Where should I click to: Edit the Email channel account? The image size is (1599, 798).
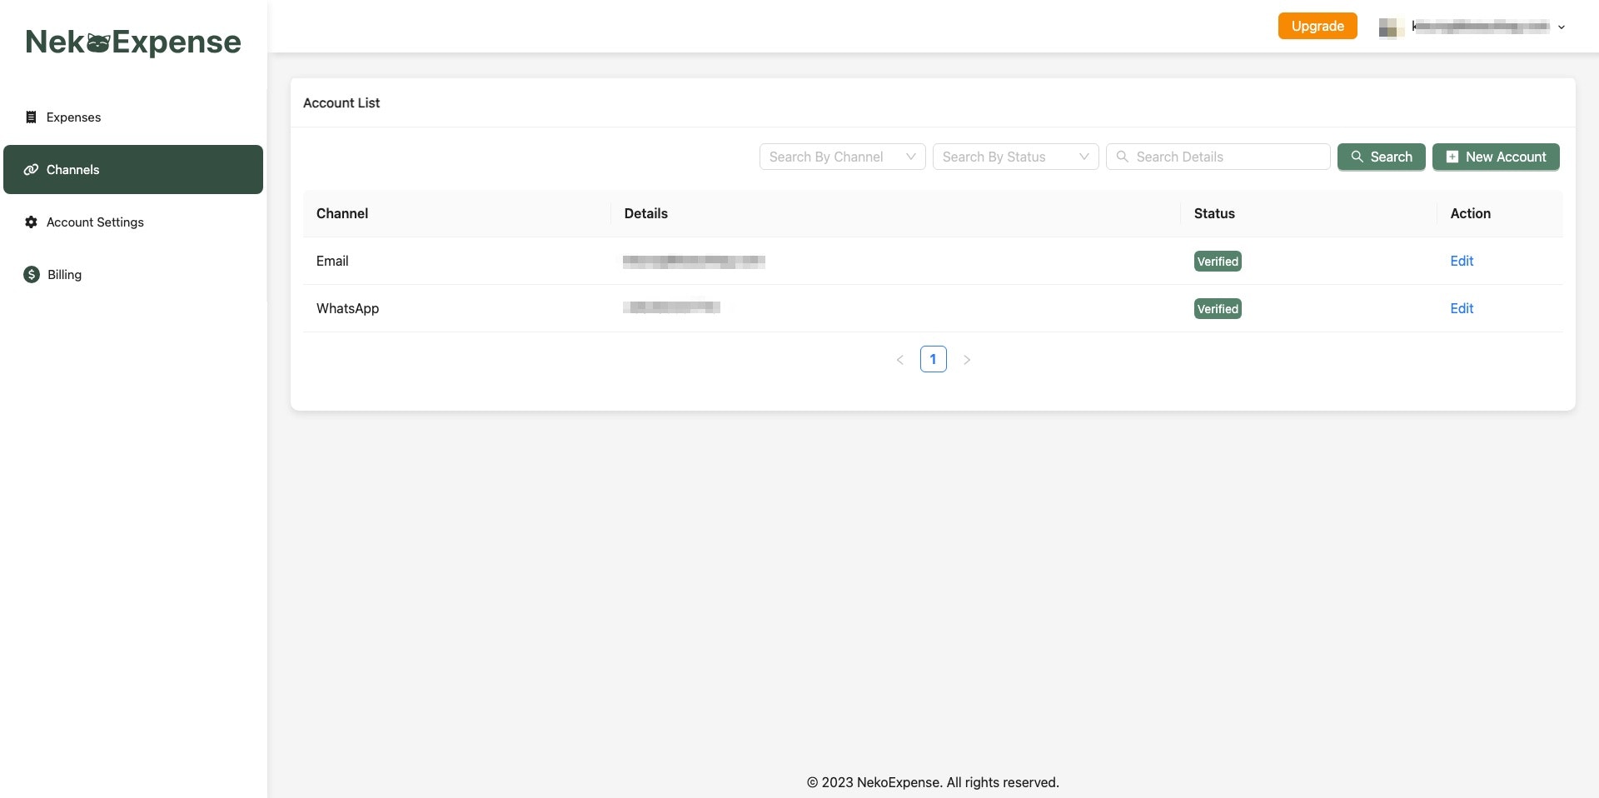[x=1462, y=261]
